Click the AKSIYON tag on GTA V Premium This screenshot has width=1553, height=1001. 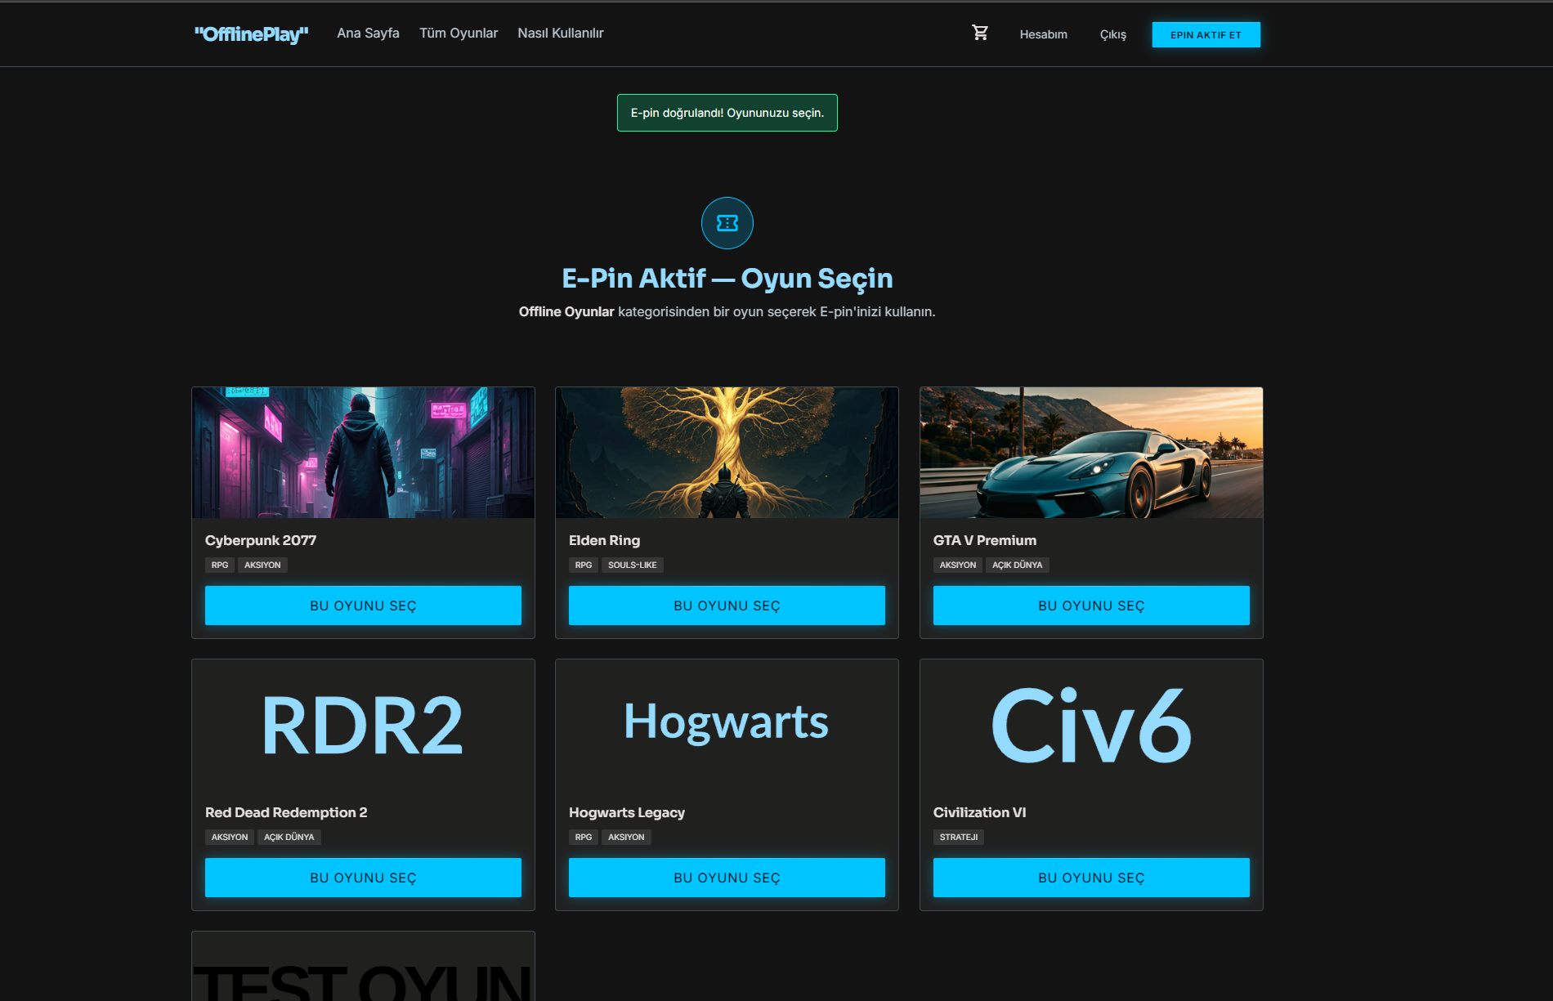(x=958, y=565)
